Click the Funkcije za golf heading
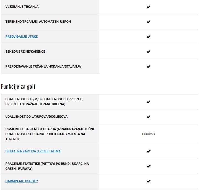This screenshot has height=190, width=199. 18,86
